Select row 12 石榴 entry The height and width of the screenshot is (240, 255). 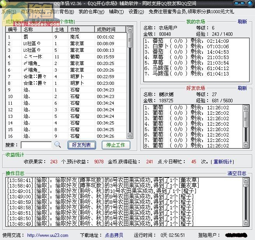[66, 110]
